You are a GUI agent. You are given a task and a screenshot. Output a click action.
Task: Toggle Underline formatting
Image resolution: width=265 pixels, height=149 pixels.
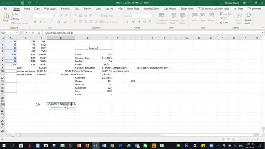[x=45, y=22]
